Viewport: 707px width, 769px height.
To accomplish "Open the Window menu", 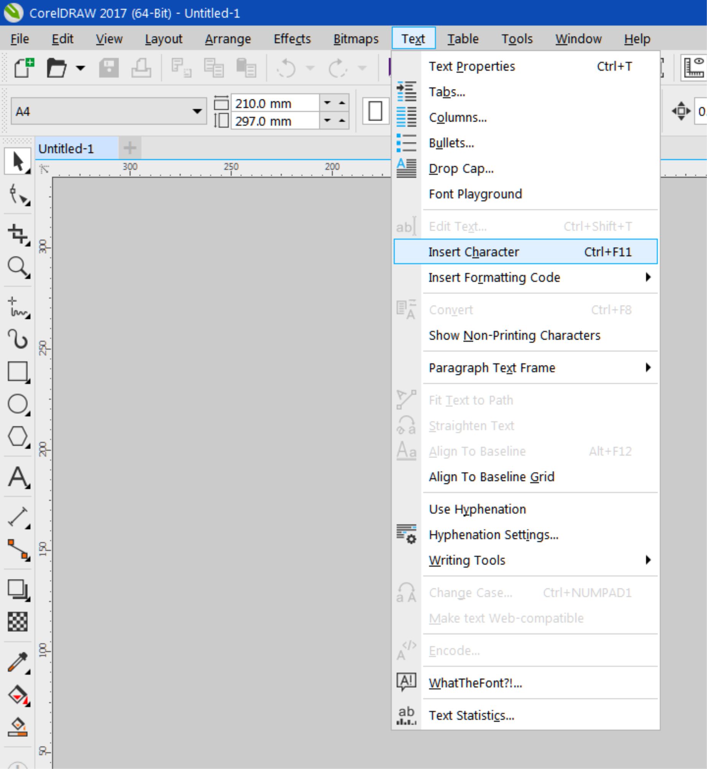I will (578, 39).
